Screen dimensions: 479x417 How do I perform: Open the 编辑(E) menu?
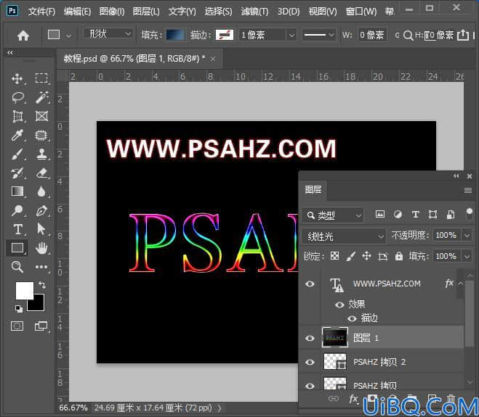(77, 12)
